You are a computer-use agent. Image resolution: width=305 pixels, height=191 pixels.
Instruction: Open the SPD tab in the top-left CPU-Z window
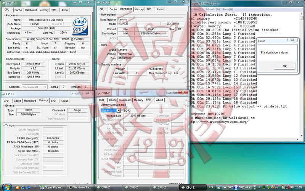(54, 10)
